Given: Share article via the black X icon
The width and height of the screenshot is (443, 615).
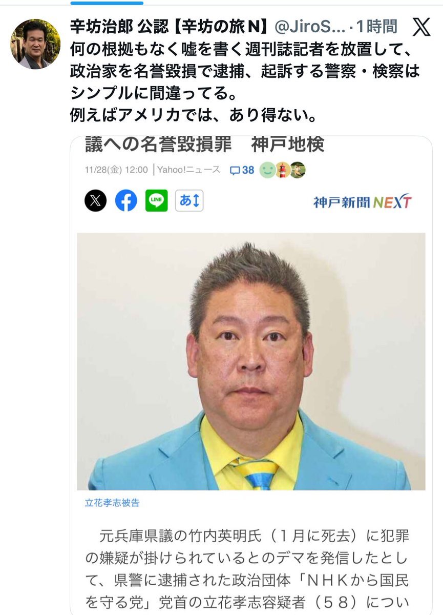Looking at the screenshot, I should (x=95, y=200).
